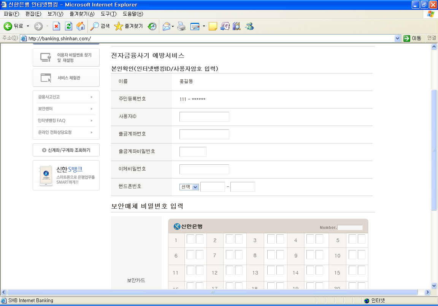This screenshot has height=306, width=438.
Task: Click the vertical scrollbar thumb
Action: (434, 150)
